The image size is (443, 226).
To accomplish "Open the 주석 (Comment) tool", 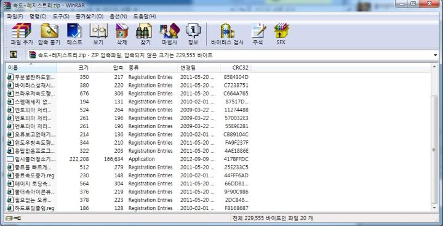I will click(x=258, y=34).
